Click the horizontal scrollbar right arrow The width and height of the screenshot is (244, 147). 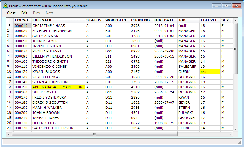pyautogui.click(x=230, y=134)
